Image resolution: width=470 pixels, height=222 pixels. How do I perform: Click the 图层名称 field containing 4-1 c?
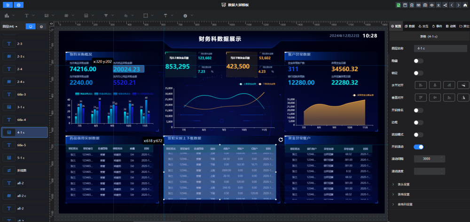pyautogui.click(x=440, y=48)
